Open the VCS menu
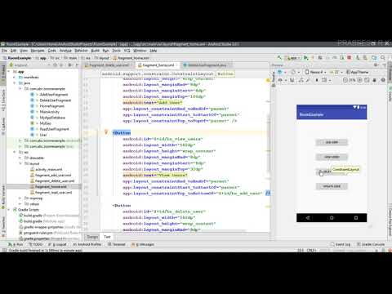Viewport: 392px width, 294px height. [127, 51]
